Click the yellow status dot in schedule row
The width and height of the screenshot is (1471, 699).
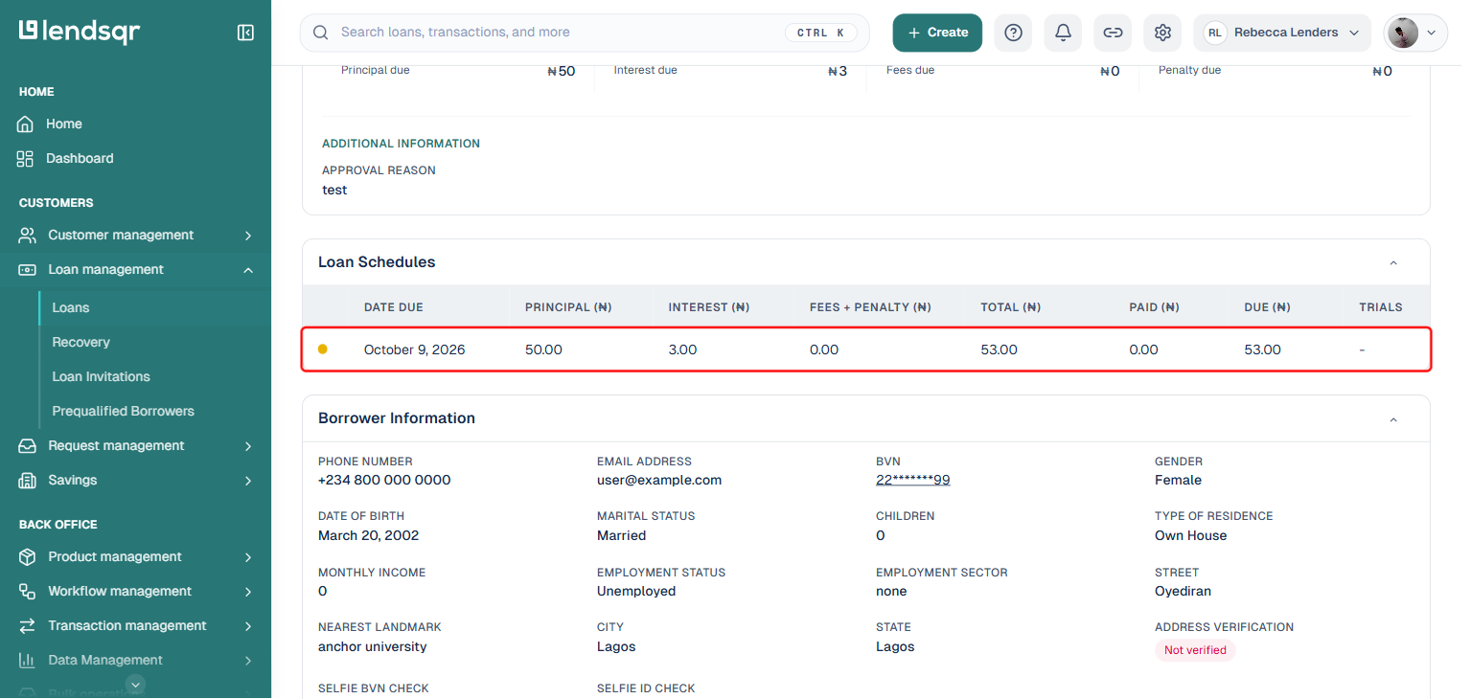323,349
